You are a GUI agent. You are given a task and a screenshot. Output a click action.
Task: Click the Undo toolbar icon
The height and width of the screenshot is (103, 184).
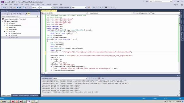(24, 7)
